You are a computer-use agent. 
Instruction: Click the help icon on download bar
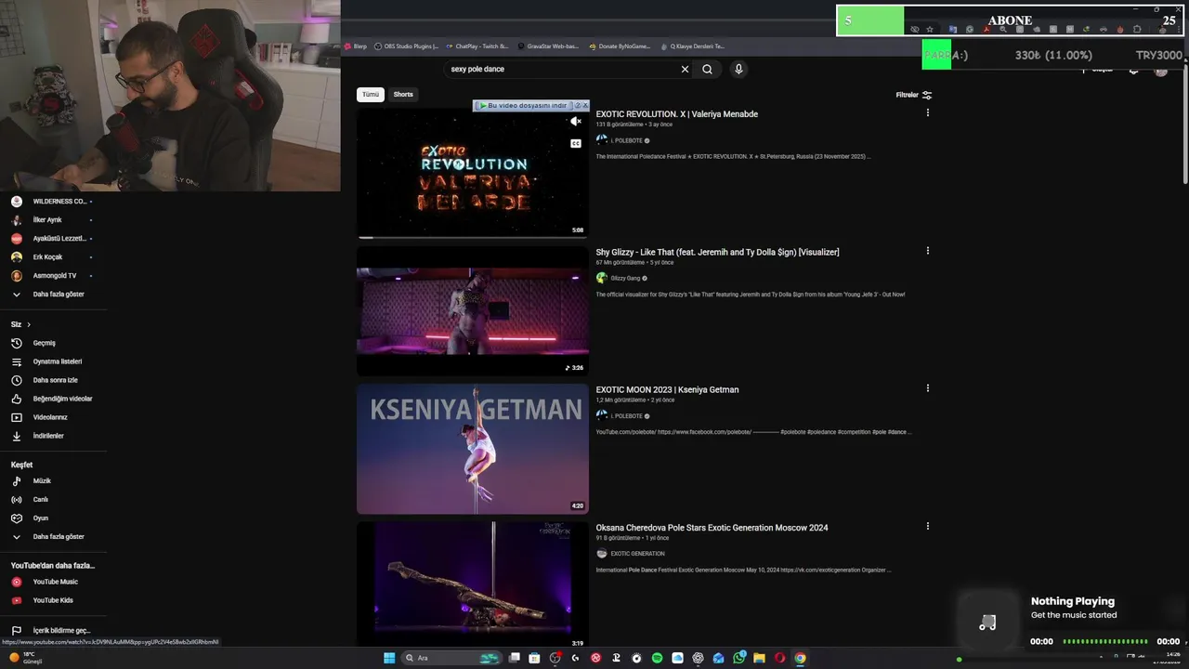click(x=578, y=105)
